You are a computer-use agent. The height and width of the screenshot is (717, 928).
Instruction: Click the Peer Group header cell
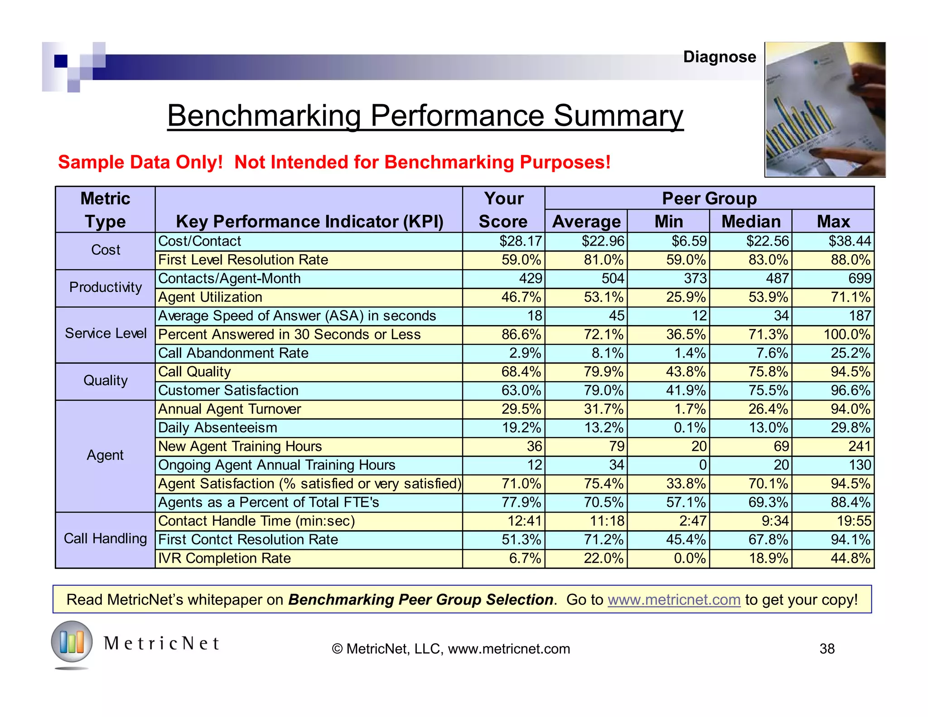[x=709, y=199]
